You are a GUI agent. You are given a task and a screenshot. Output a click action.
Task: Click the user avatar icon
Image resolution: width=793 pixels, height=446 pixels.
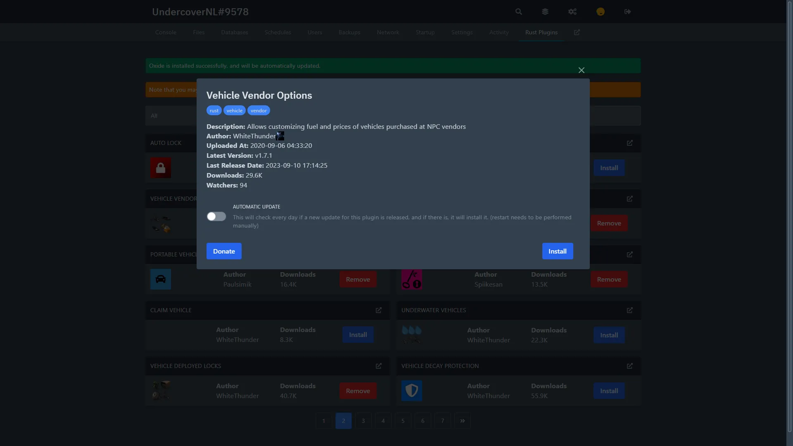[601, 12]
